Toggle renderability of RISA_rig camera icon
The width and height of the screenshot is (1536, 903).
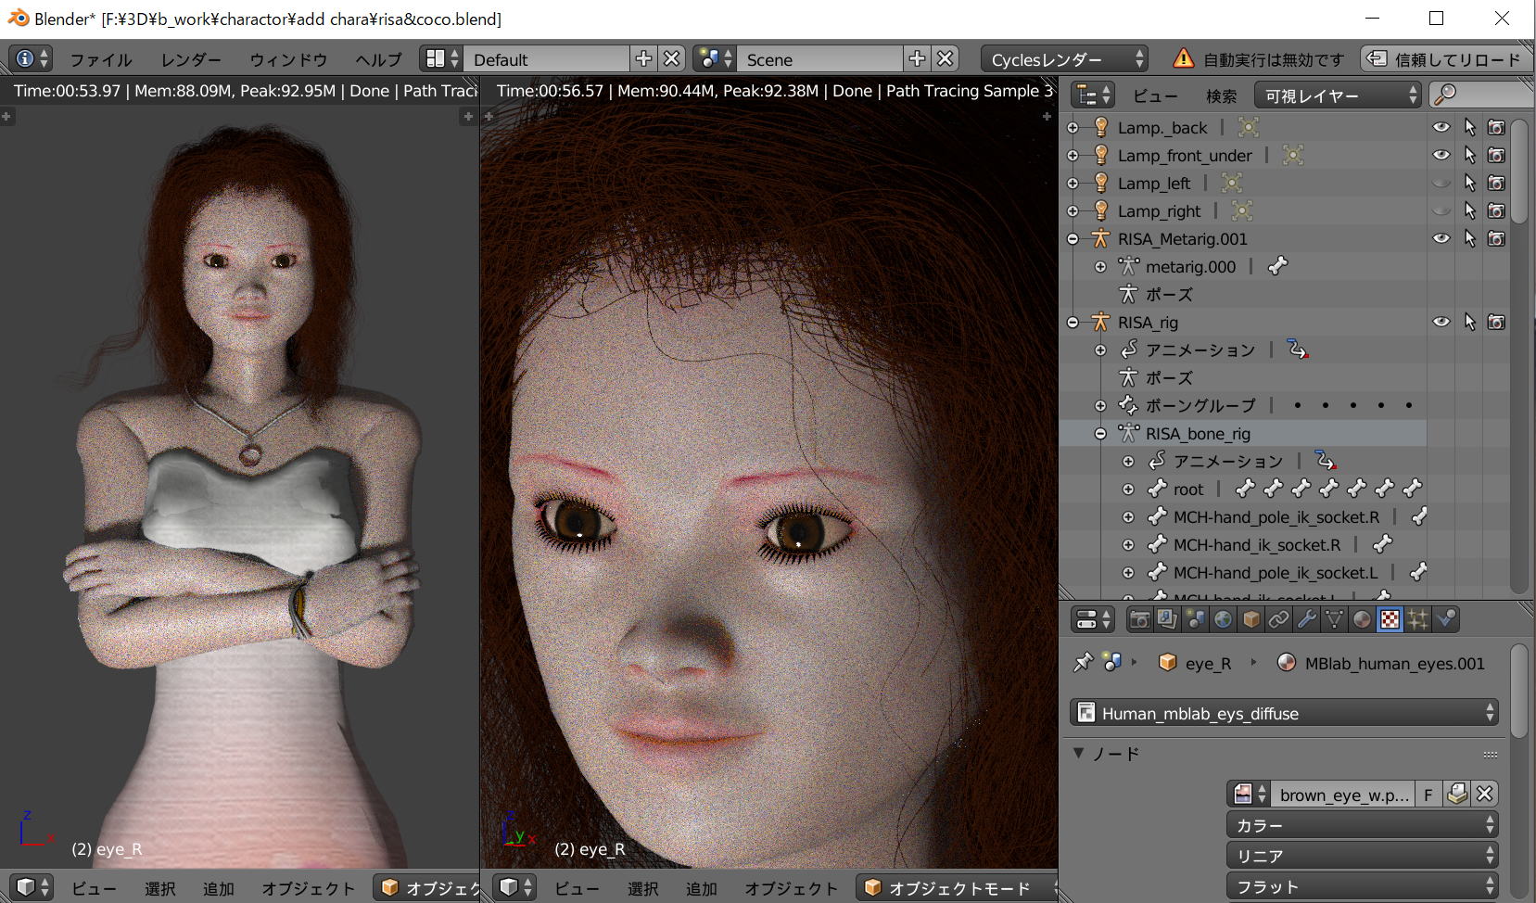click(1496, 322)
